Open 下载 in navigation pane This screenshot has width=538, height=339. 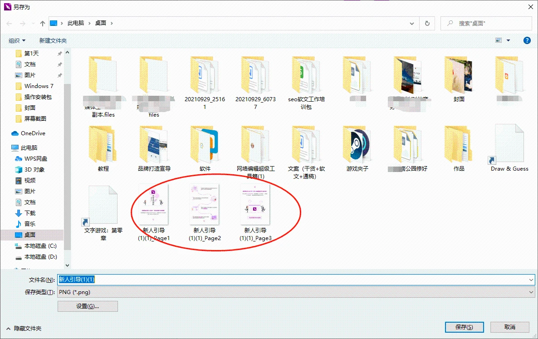coord(30,213)
